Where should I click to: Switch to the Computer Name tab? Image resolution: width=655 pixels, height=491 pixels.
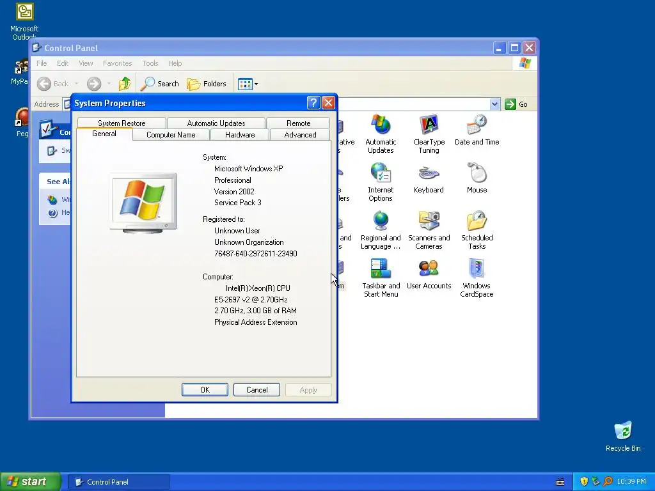tap(171, 135)
